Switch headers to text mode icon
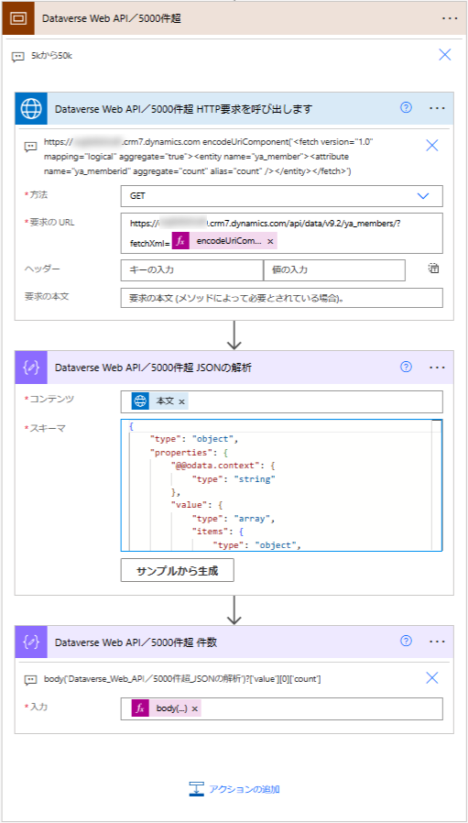The image size is (468, 823). [433, 269]
